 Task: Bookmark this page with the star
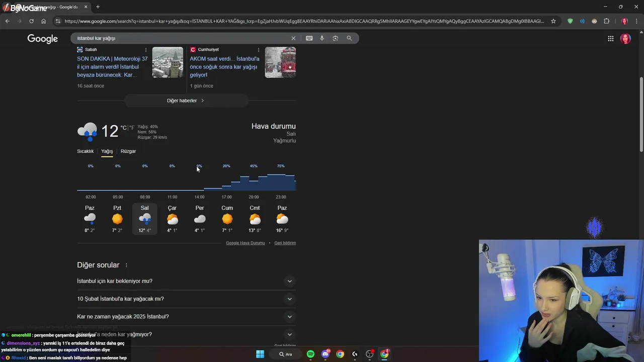coord(553,21)
